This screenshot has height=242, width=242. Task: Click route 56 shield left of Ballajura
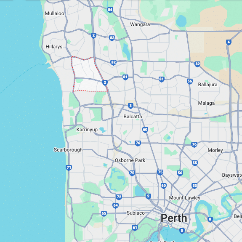coord(190,81)
